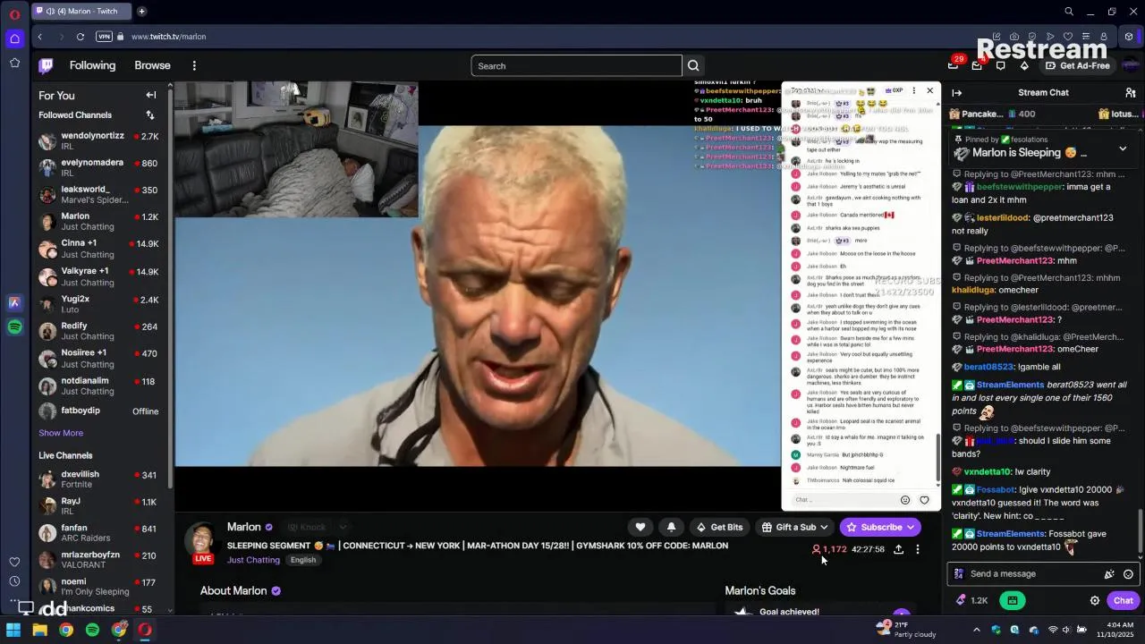Open Gift a Sub dropdown
Screen dimensions: 1145x644
point(793,527)
